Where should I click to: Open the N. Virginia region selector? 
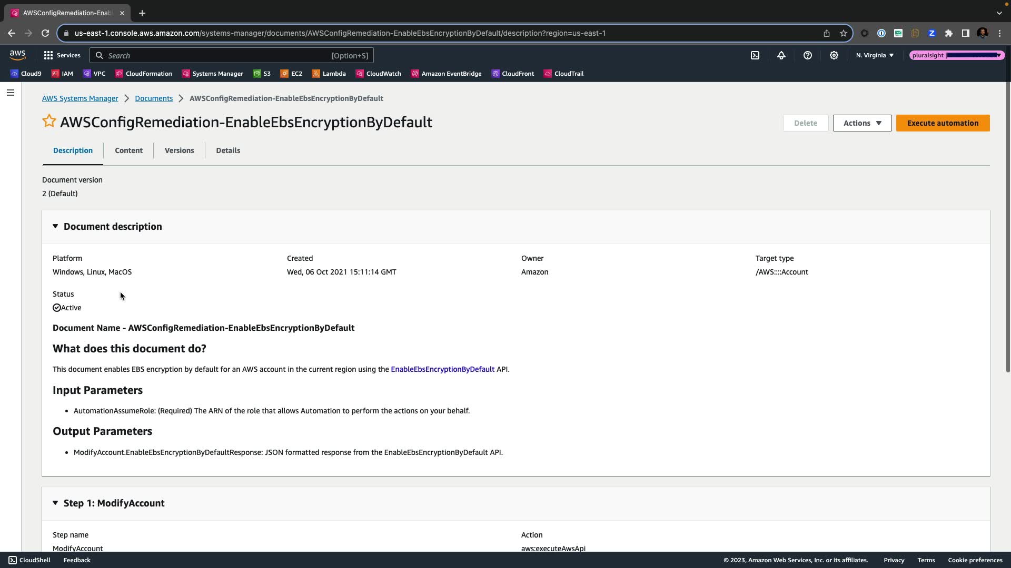(x=875, y=55)
